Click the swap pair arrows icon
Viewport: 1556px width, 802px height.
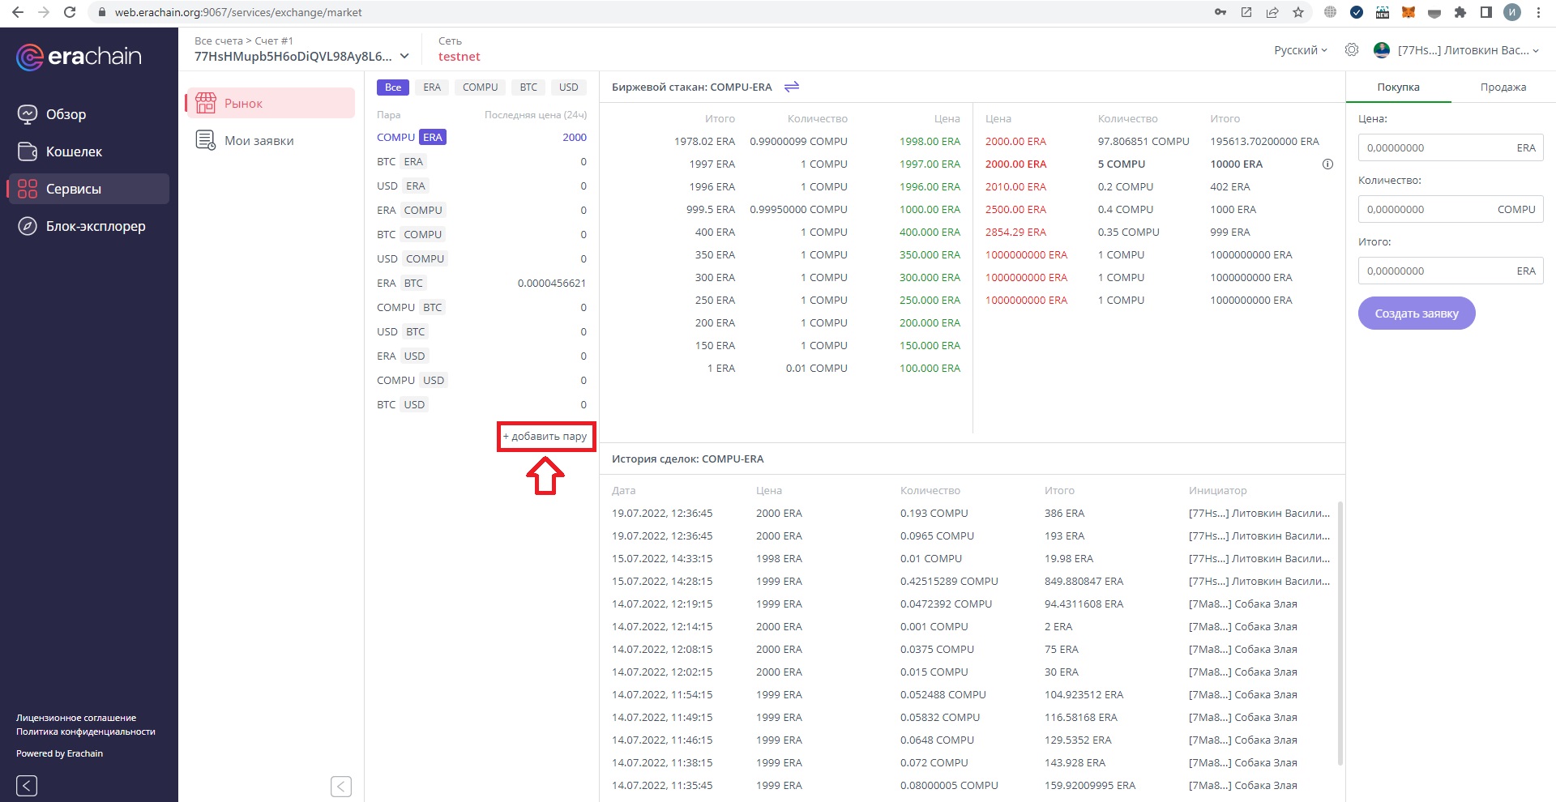pyautogui.click(x=792, y=87)
